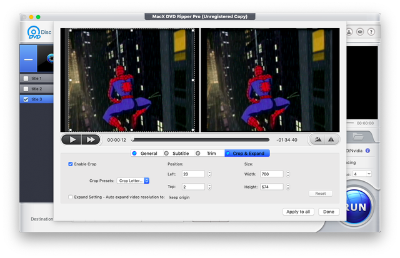
Task: Check the title 1 checkbox
Action: (x=26, y=79)
